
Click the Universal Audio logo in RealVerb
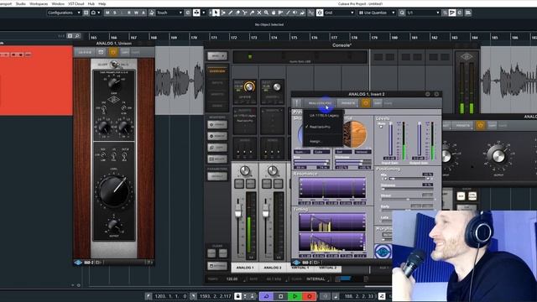click(383, 251)
